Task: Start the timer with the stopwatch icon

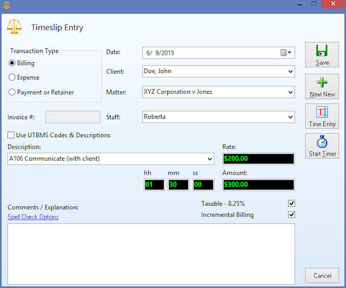Action: click(322, 146)
